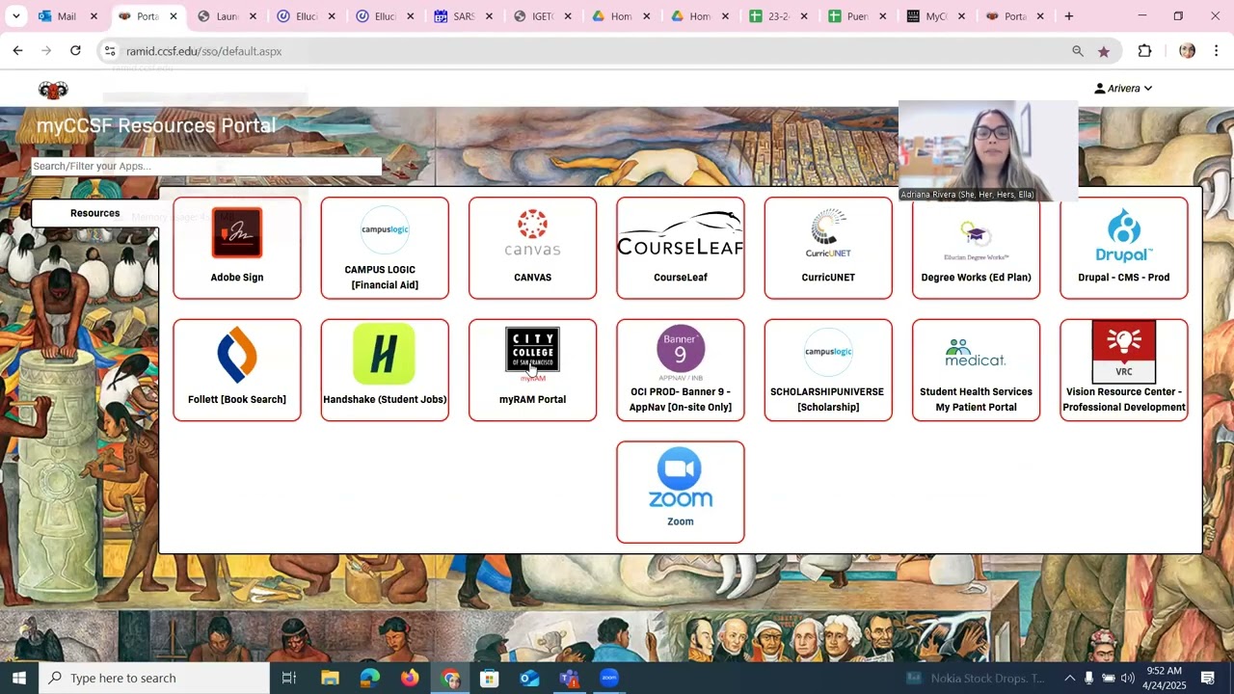Open Zoom from the taskbar

[x=609, y=678]
